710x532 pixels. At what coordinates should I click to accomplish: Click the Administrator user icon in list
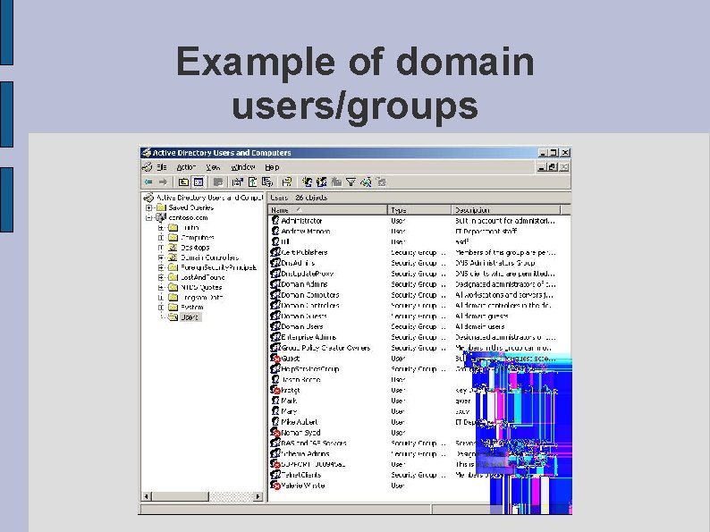(x=275, y=221)
